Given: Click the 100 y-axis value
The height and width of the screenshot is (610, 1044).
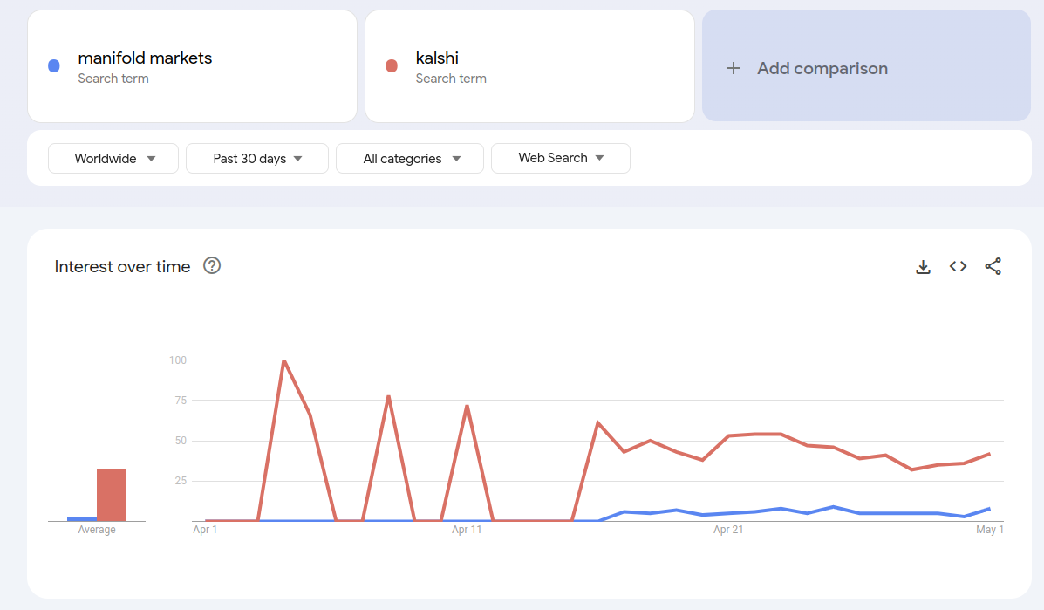Looking at the screenshot, I should [x=178, y=360].
